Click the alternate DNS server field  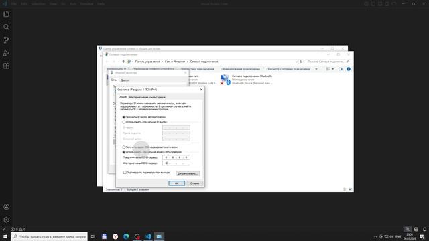coord(176,163)
